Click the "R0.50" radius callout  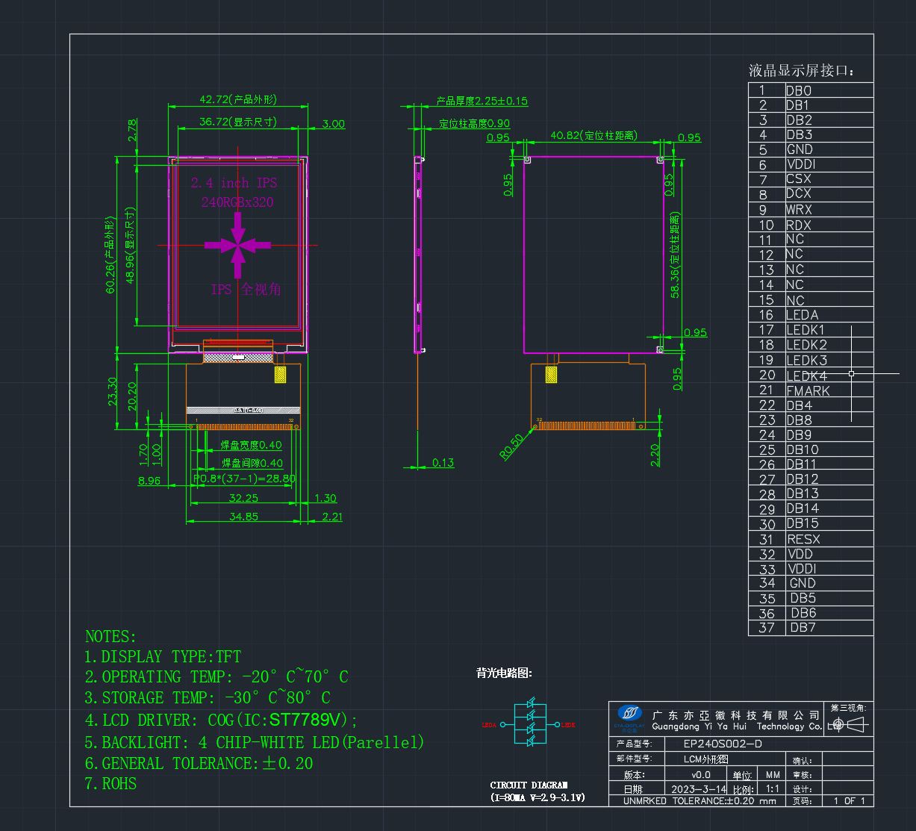pos(512,446)
